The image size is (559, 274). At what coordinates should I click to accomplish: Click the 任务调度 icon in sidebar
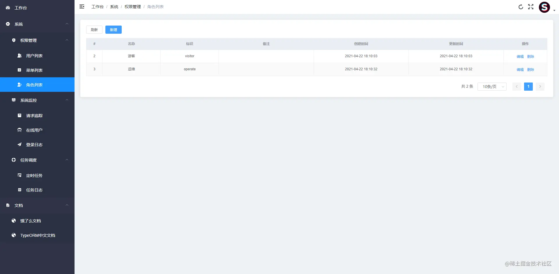14,160
